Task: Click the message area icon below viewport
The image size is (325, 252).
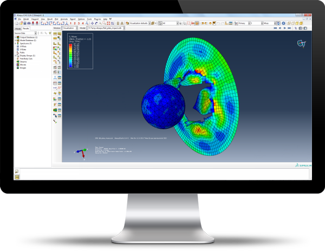Action: click(17, 171)
